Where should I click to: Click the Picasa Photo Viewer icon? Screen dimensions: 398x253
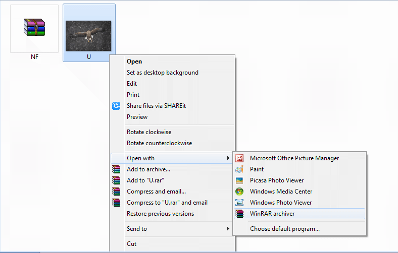coord(239,180)
